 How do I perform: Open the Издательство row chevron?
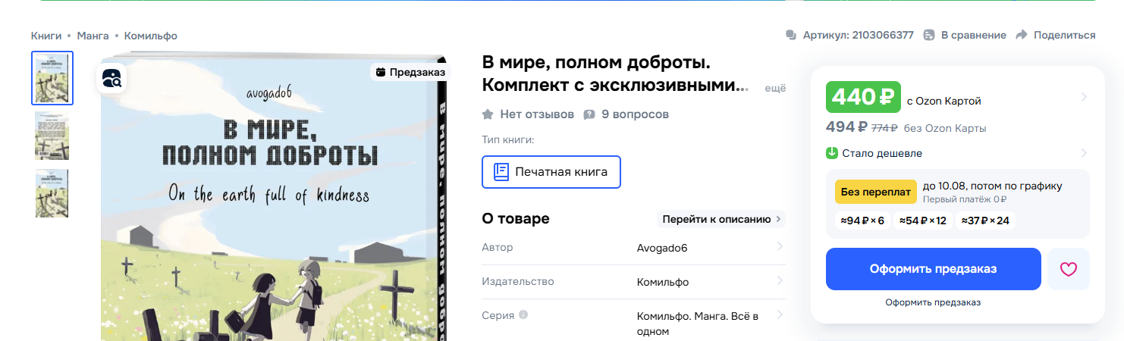[780, 281]
